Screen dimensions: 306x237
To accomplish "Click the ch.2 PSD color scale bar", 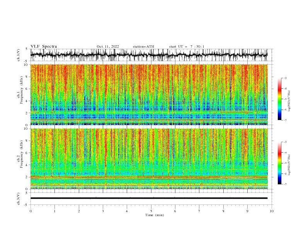I will [279, 163].
